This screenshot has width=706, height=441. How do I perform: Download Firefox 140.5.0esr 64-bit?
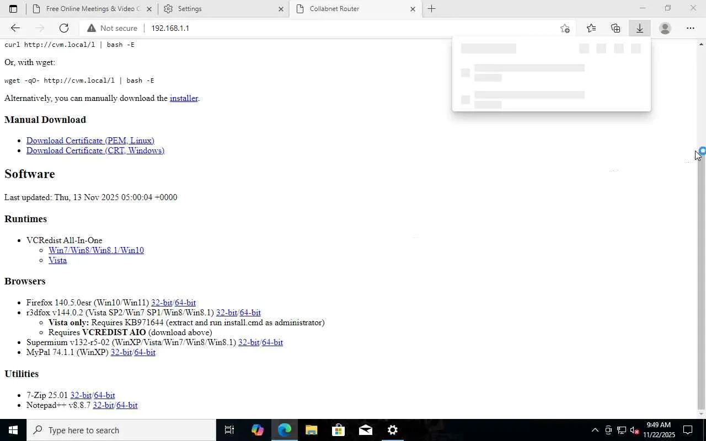click(x=185, y=303)
